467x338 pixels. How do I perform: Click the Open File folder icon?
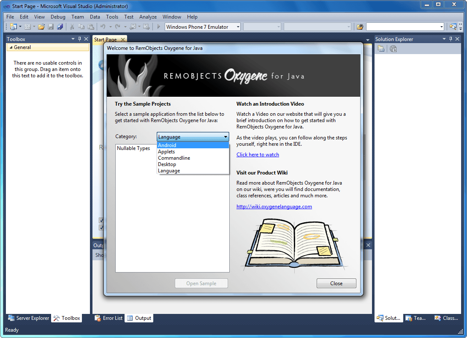coord(41,27)
